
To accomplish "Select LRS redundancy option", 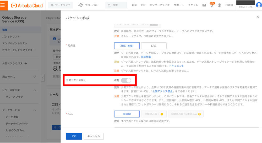I will 154,46.
